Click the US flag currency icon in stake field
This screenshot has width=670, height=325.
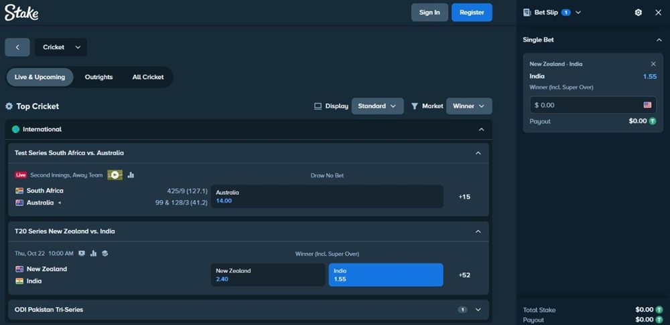(647, 105)
